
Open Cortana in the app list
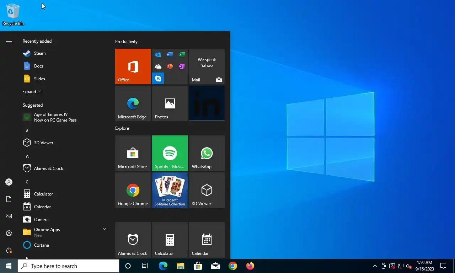point(65,245)
